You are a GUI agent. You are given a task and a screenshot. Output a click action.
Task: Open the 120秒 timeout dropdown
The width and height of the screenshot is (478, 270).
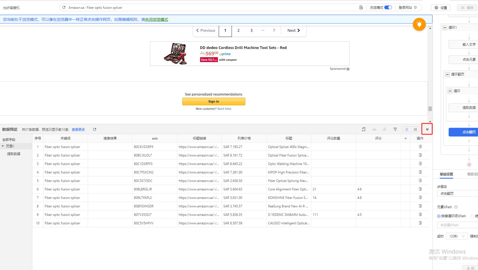(x=457, y=236)
